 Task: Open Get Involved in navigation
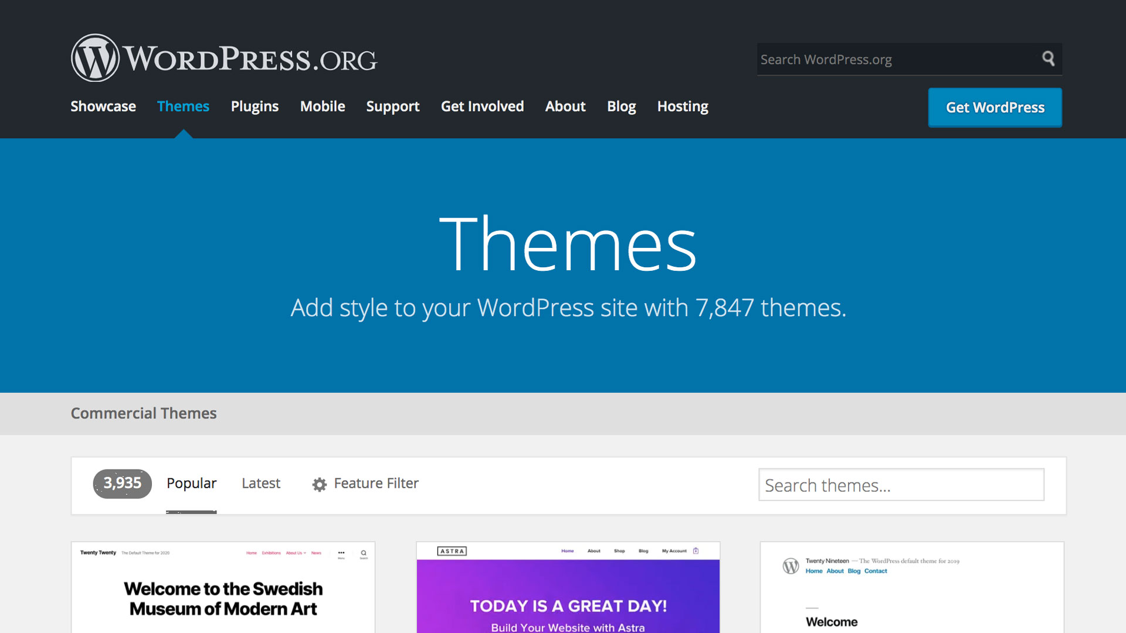coord(482,106)
